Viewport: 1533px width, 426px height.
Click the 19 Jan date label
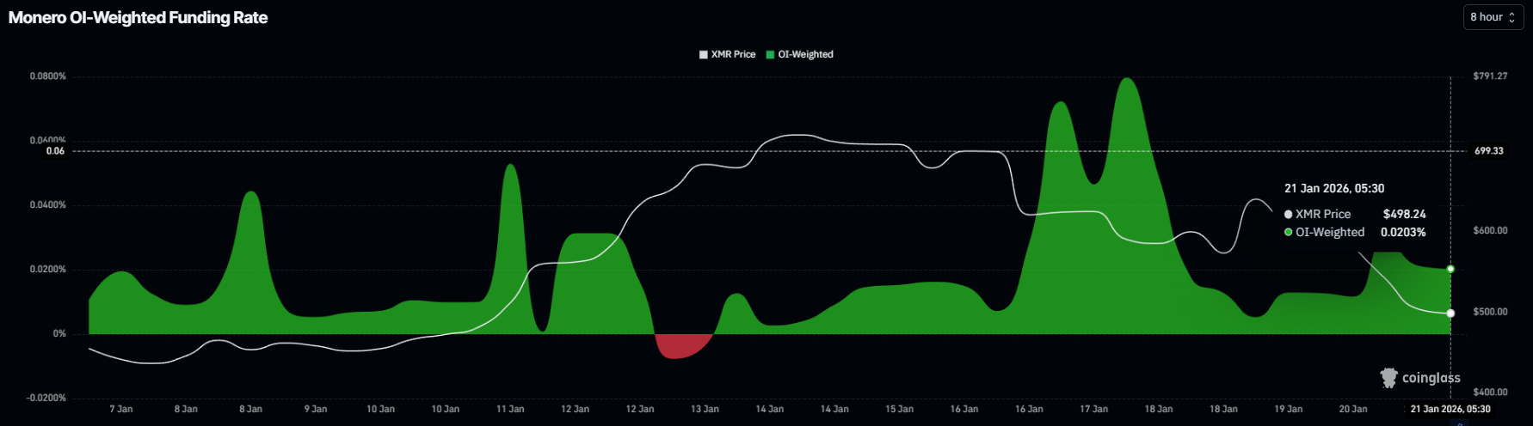pyautogui.click(x=1288, y=409)
